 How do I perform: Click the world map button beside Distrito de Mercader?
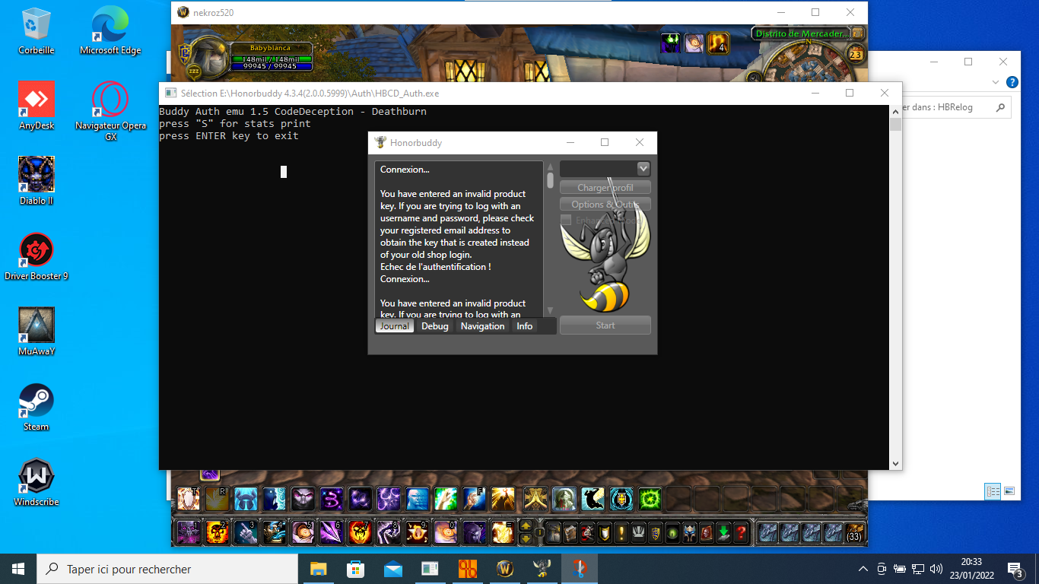pyautogui.click(x=858, y=33)
